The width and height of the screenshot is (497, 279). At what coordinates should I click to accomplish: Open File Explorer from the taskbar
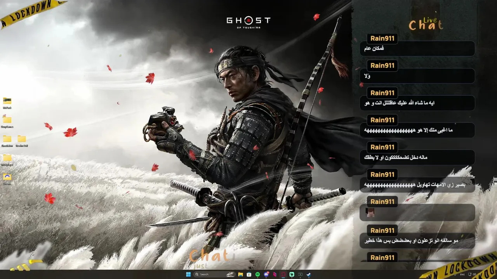click(x=240, y=274)
